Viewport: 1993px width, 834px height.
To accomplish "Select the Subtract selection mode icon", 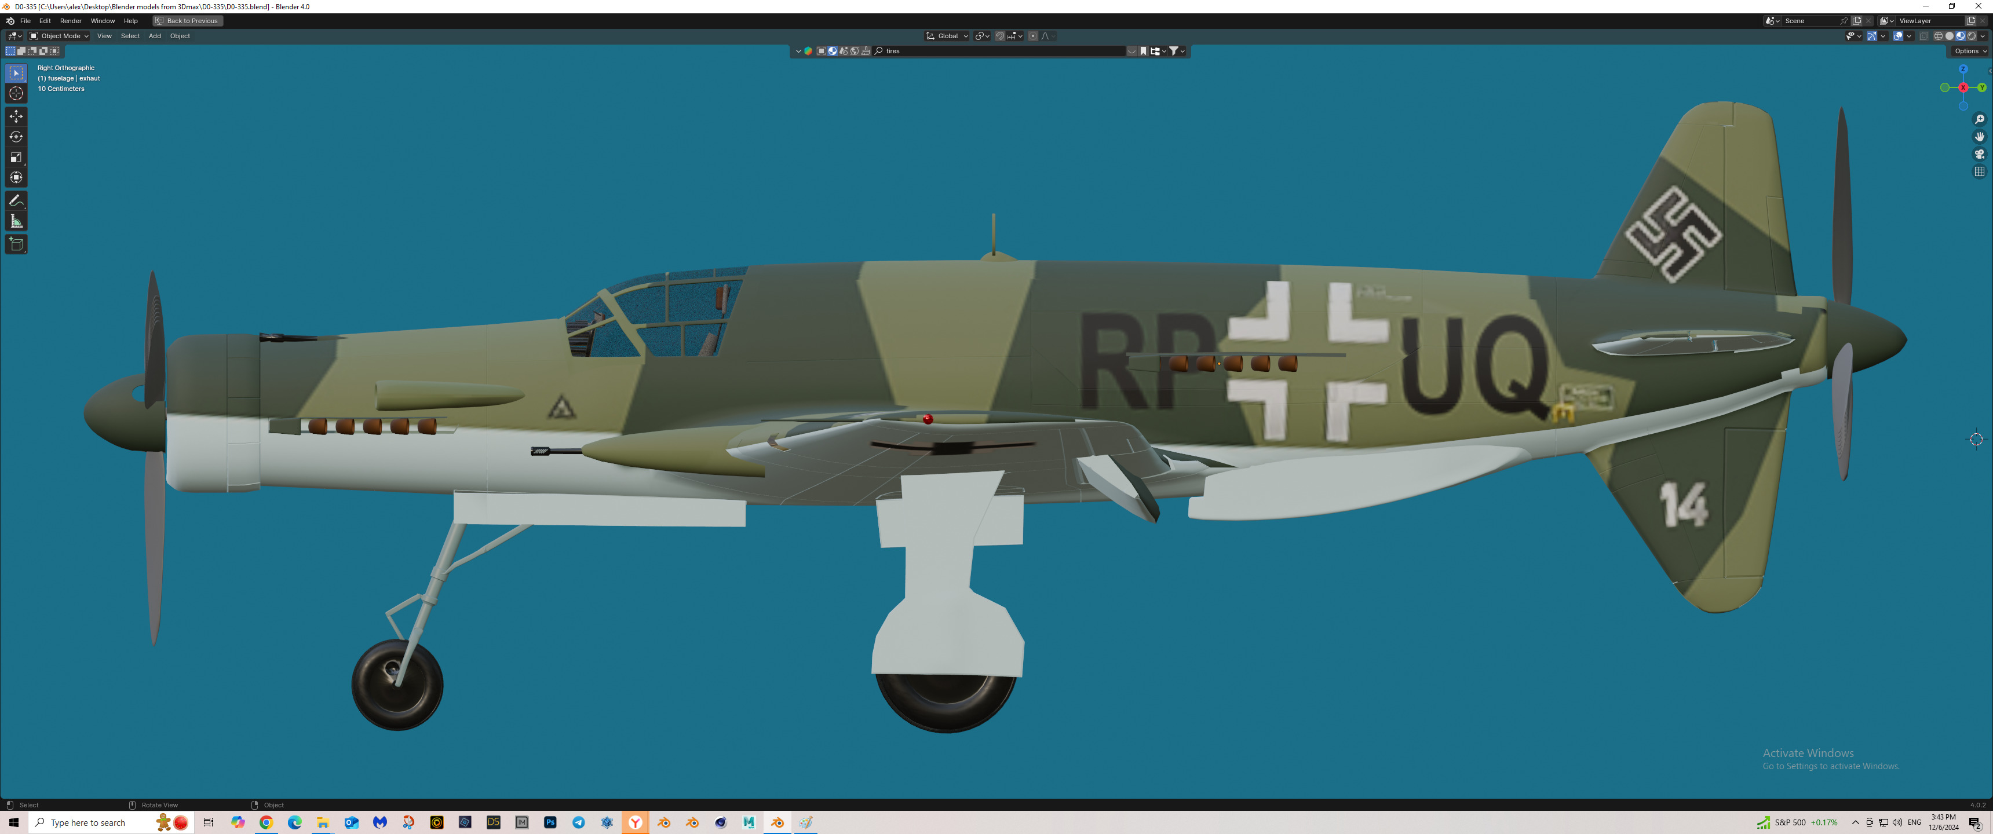I will coord(32,51).
